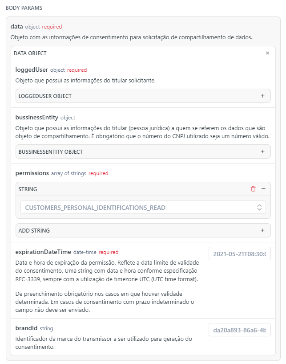
Task: Collapse the STRING item with the minus icon
Action: click(263, 189)
